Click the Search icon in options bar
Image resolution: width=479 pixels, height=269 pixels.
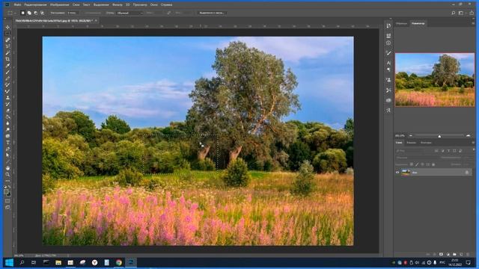pos(454,13)
